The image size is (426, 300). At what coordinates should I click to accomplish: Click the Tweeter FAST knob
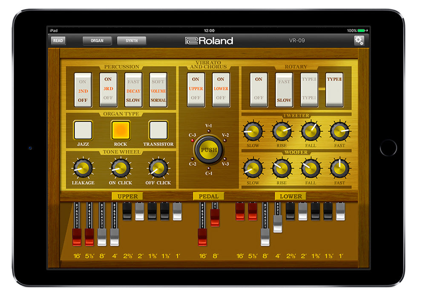click(x=340, y=131)
